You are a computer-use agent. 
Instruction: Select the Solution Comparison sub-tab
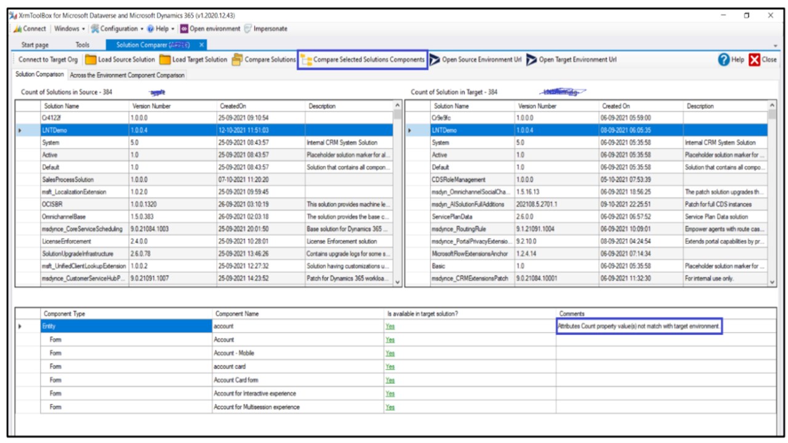pos(40,74)
